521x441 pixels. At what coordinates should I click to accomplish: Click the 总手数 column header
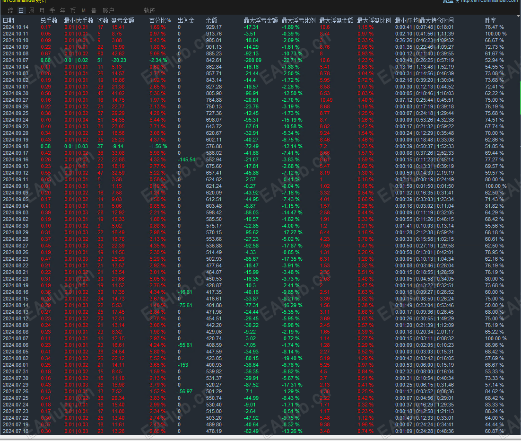click(49, 21)
